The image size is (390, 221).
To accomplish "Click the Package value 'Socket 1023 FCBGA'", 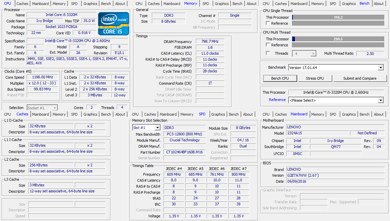I will click(61, 27).
